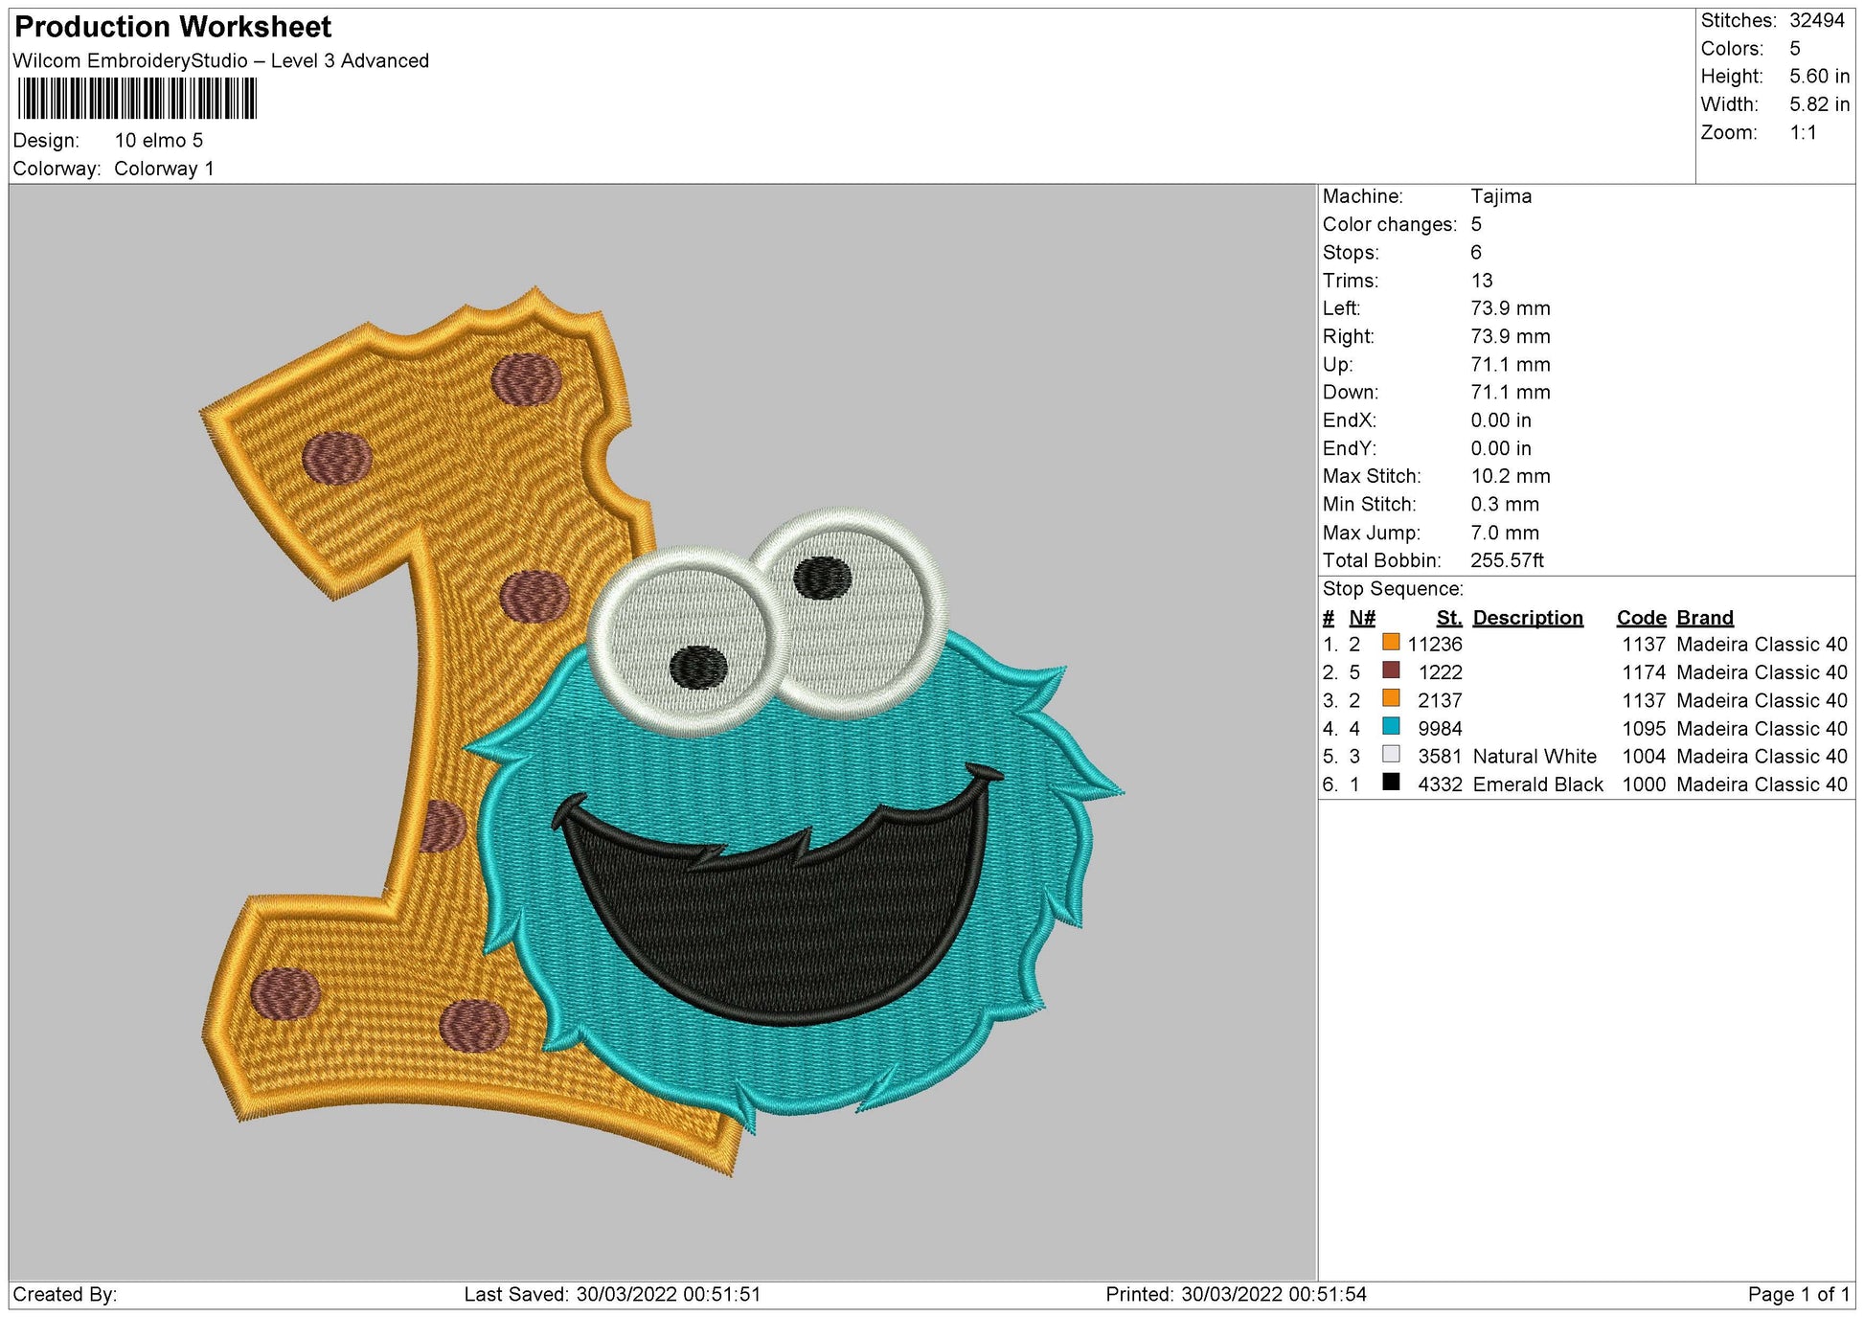Click the 'N#' column header

pos(1362,618)
